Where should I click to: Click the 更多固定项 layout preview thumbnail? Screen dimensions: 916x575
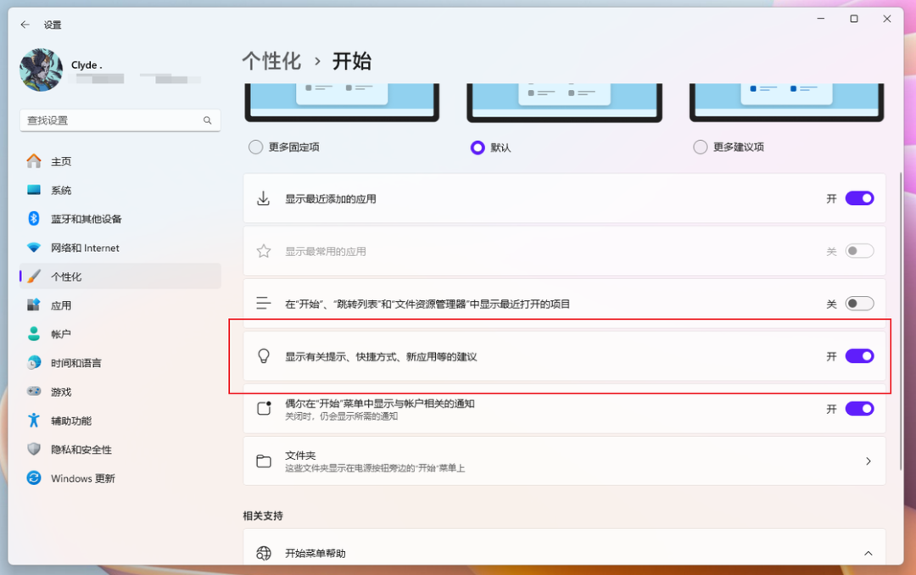click(342, 103)
